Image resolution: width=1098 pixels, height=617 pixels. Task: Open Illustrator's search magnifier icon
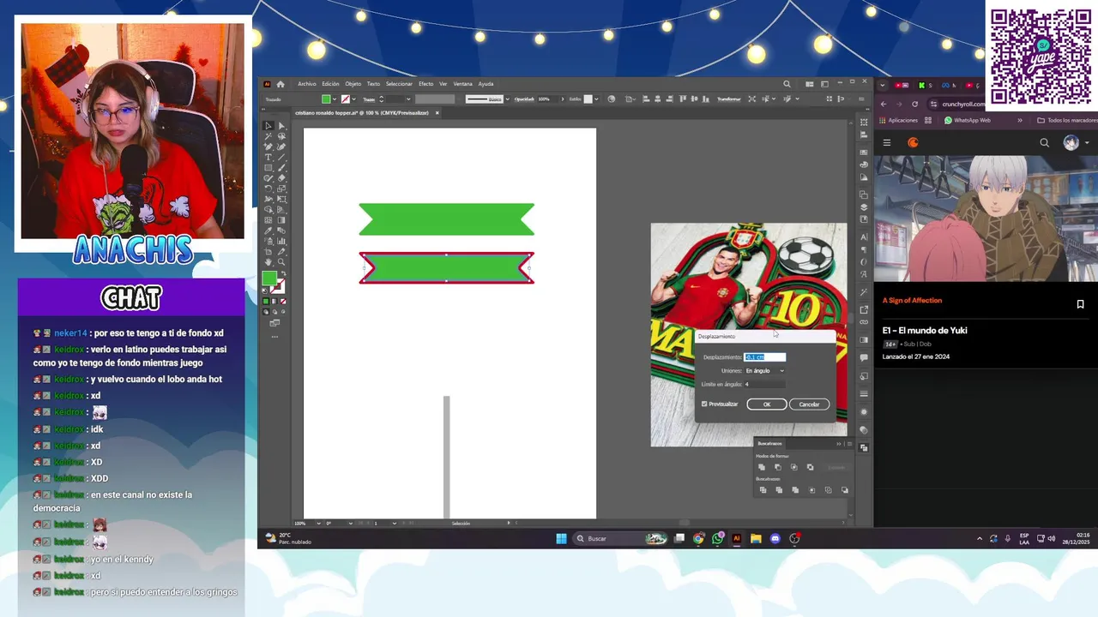click(787, 84)
